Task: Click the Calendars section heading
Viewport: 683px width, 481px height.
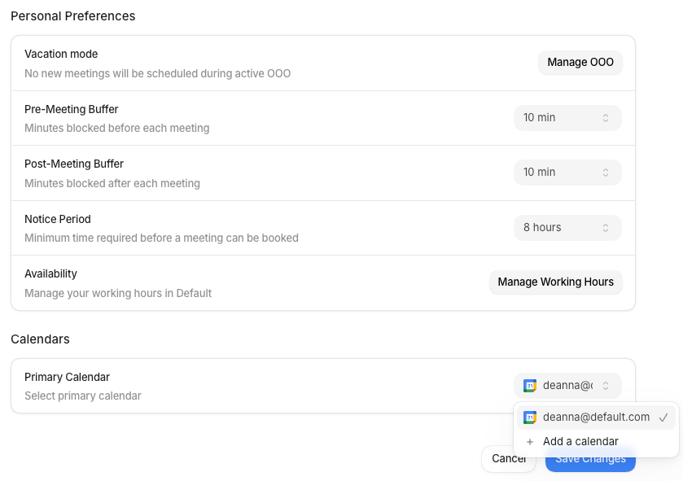Action: click(x=40, y=339)
